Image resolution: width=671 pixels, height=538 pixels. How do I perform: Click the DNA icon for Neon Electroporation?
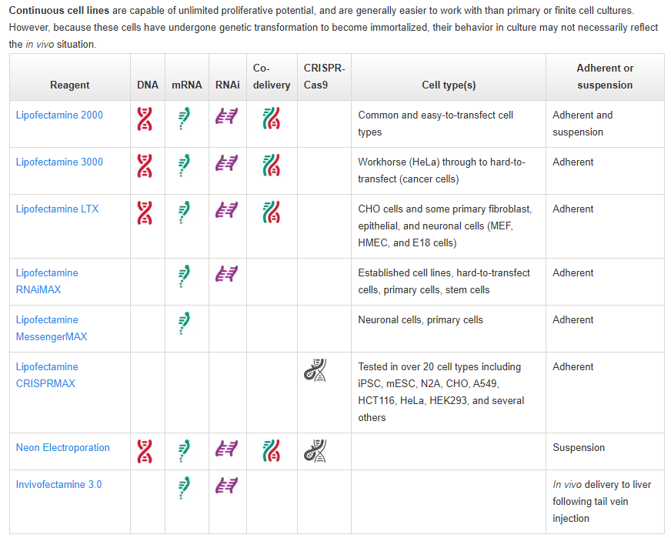point(145,452)
